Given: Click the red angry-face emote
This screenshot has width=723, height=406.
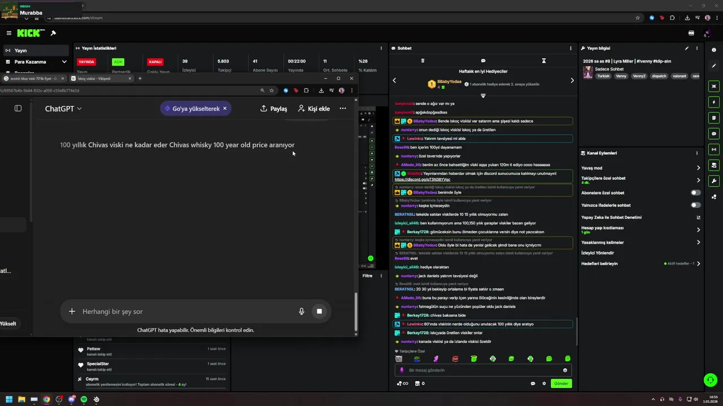Looking at the screenshot, I should point(455,359).
